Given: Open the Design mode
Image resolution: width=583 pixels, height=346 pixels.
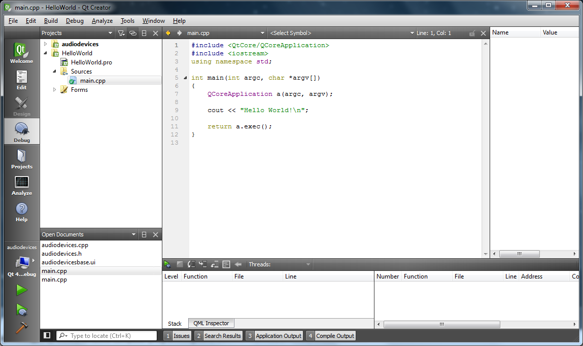Looking at the screenshot, I should click(x=22, y=106).
